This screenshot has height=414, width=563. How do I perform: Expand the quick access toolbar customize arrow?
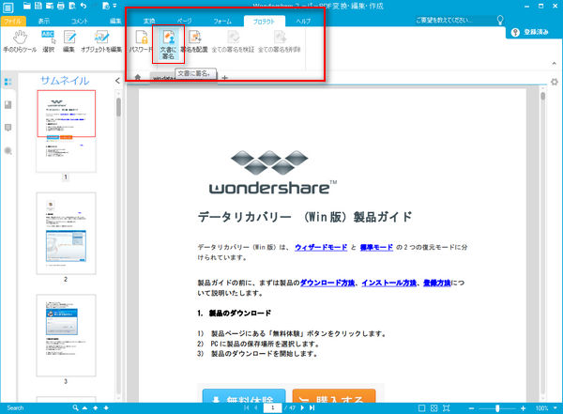(x=114, y=6)
